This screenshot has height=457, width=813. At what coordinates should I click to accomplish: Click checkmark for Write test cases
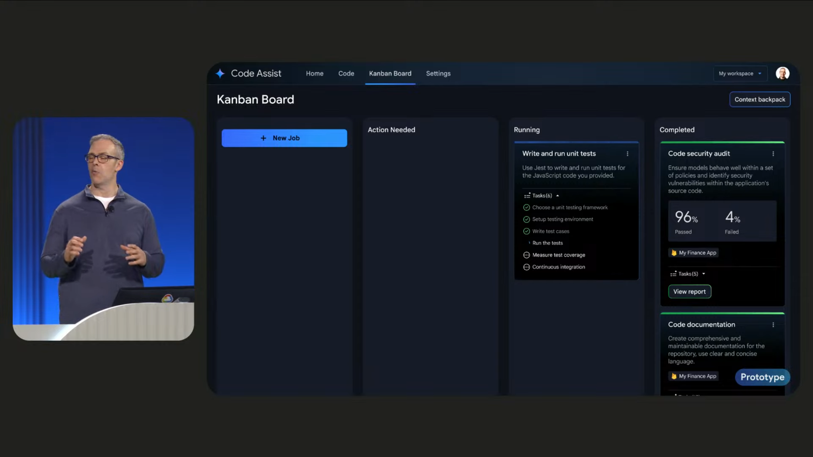(x=526, y=232)
